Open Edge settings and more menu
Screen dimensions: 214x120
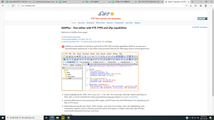pos(211,6)
